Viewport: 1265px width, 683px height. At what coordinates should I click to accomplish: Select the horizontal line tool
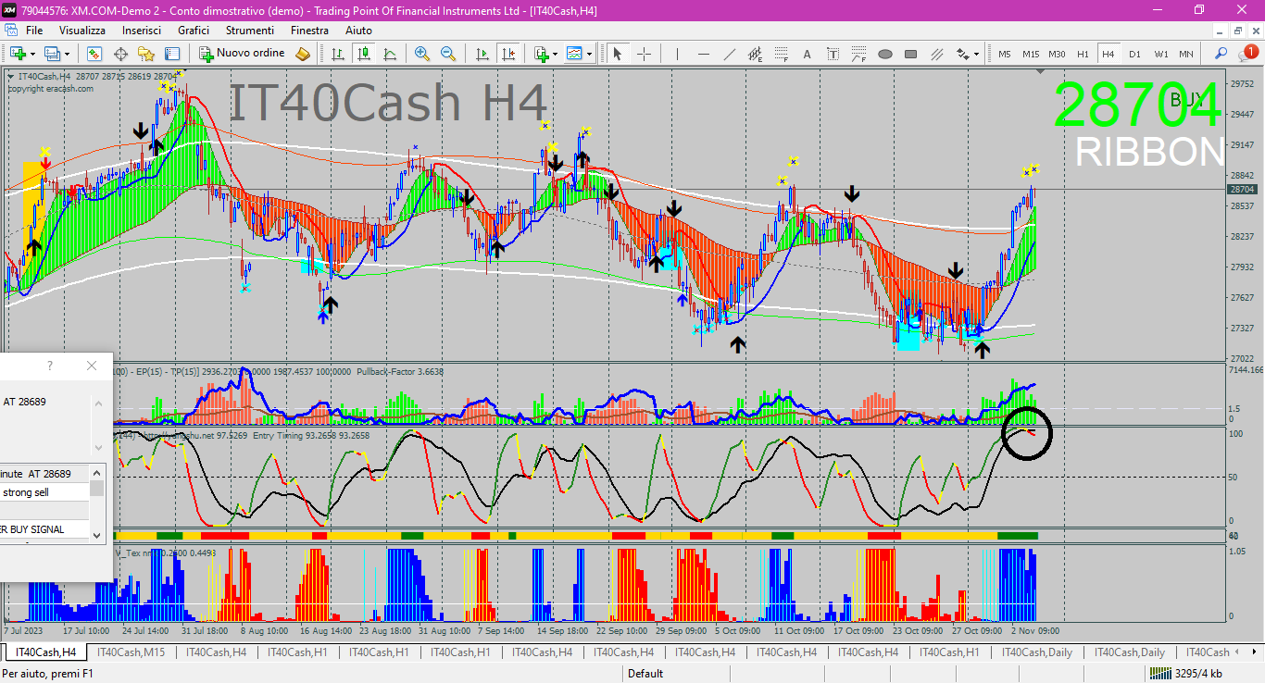coord(703,54)
